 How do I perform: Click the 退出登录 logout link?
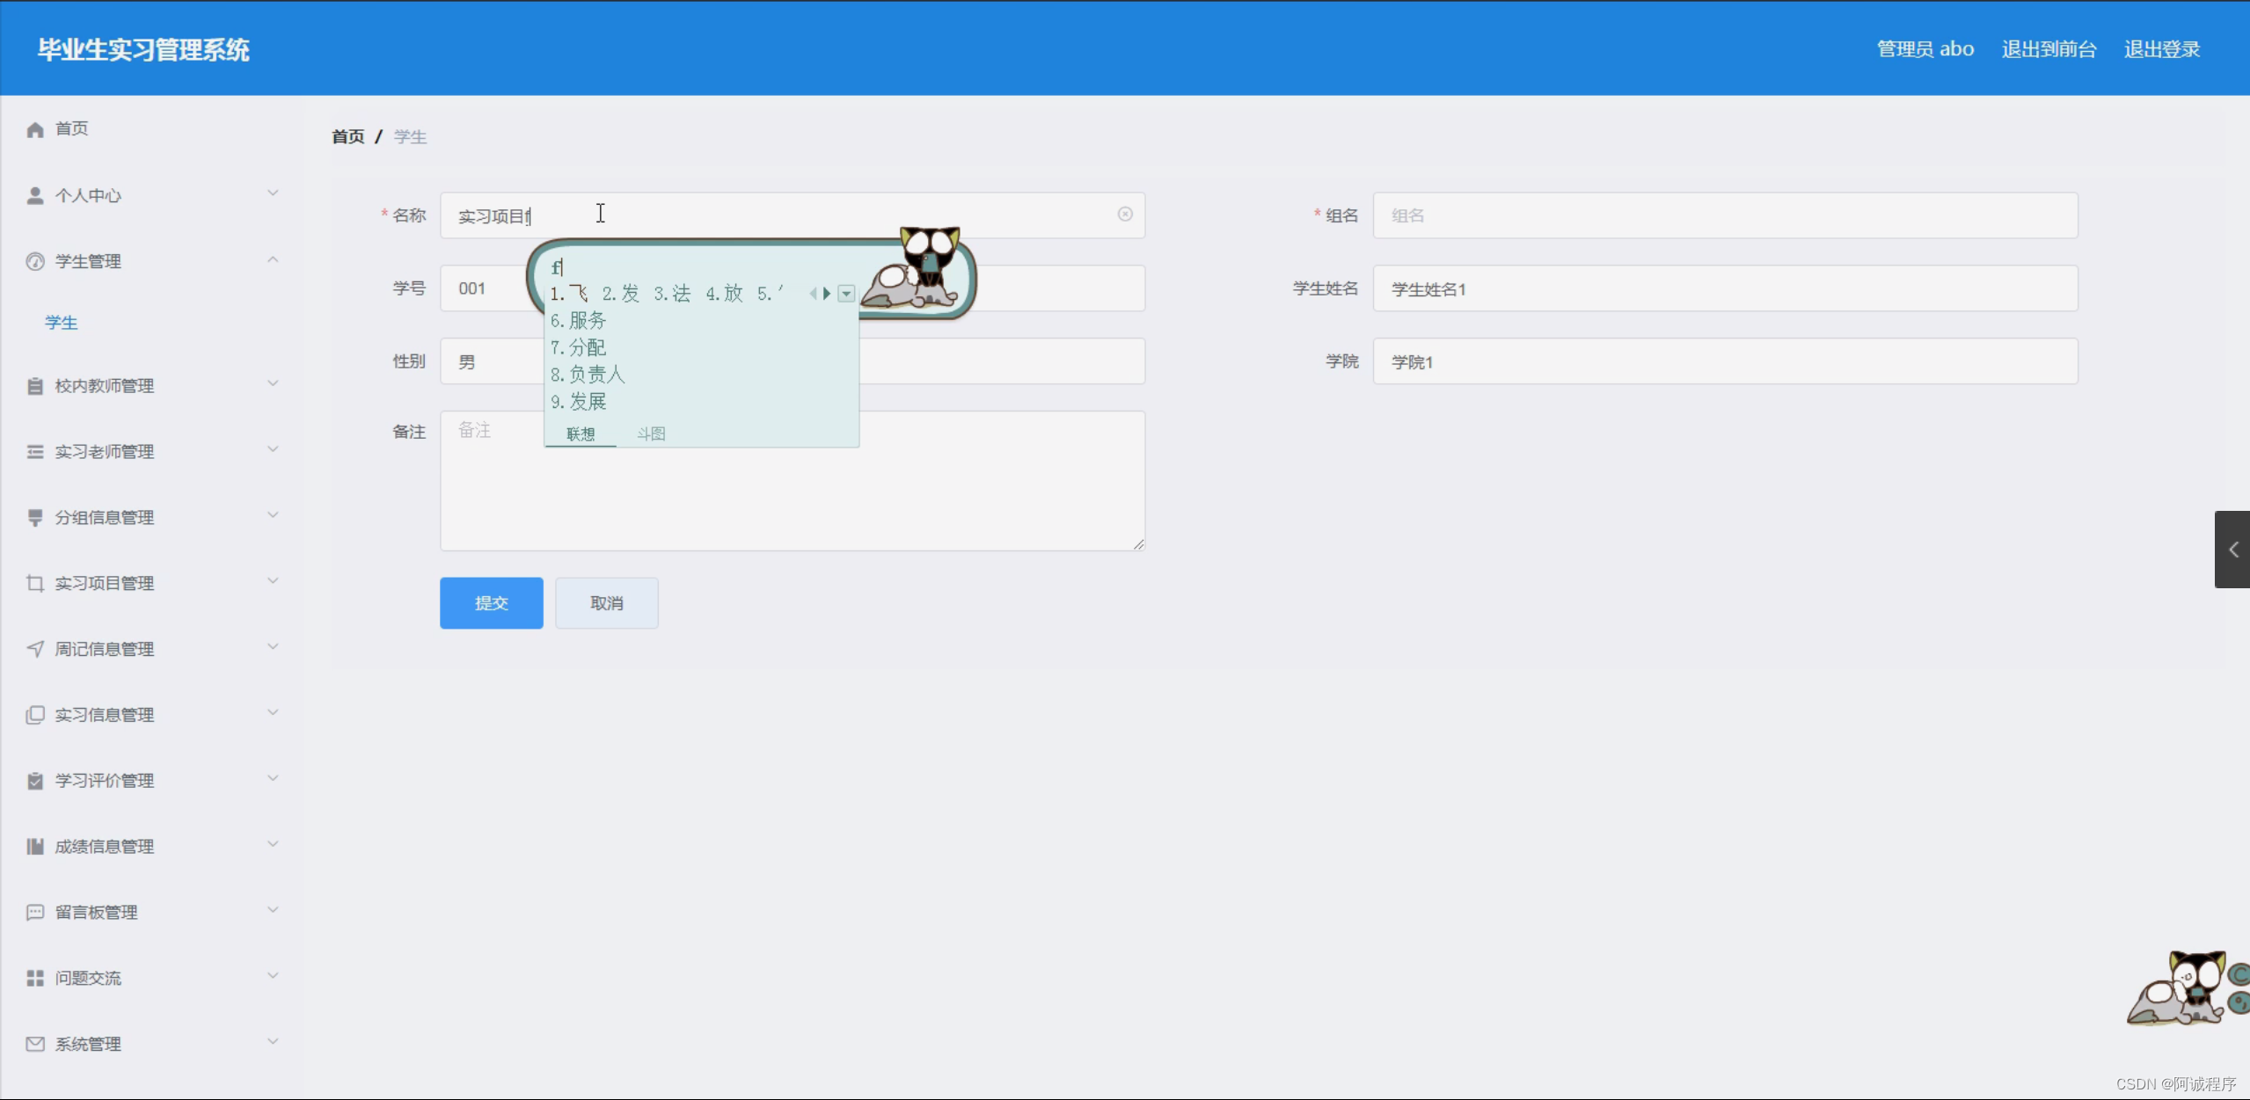tap(2160, 48)
